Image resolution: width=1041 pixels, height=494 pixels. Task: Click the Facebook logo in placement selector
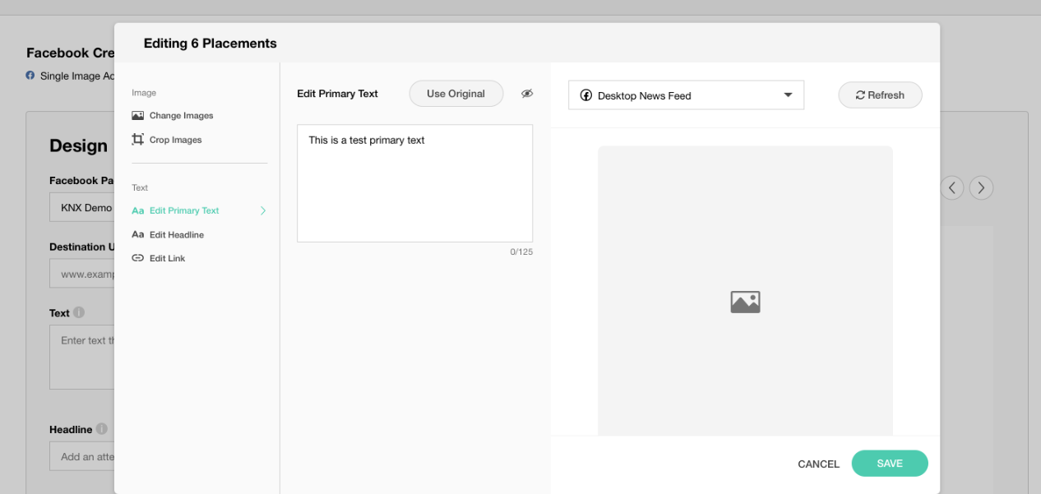coord(586,95)
